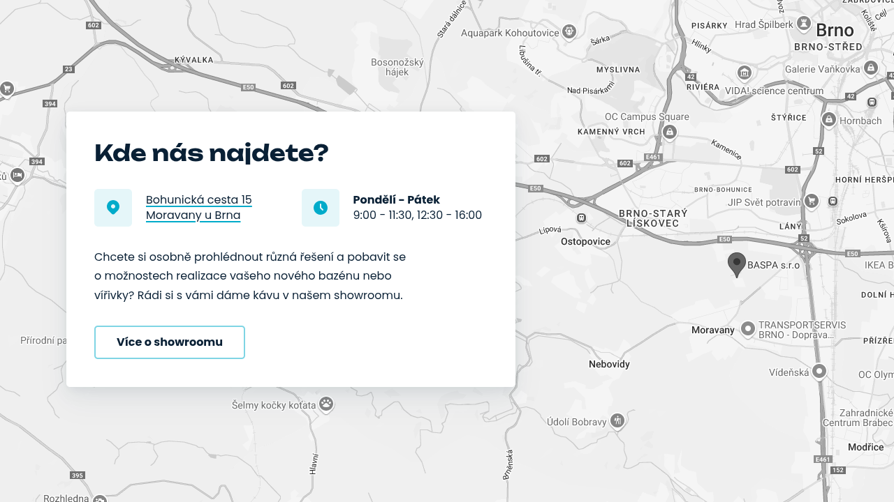This screenshot has width=894, height=502.
Task: Select the Galerie Vaňkovka shopping icon
Action: tap(870, 69)
